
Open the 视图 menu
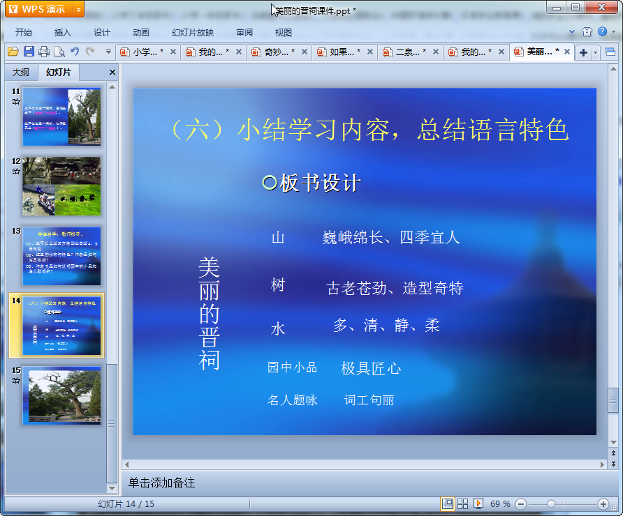click(x=284, y=33)
